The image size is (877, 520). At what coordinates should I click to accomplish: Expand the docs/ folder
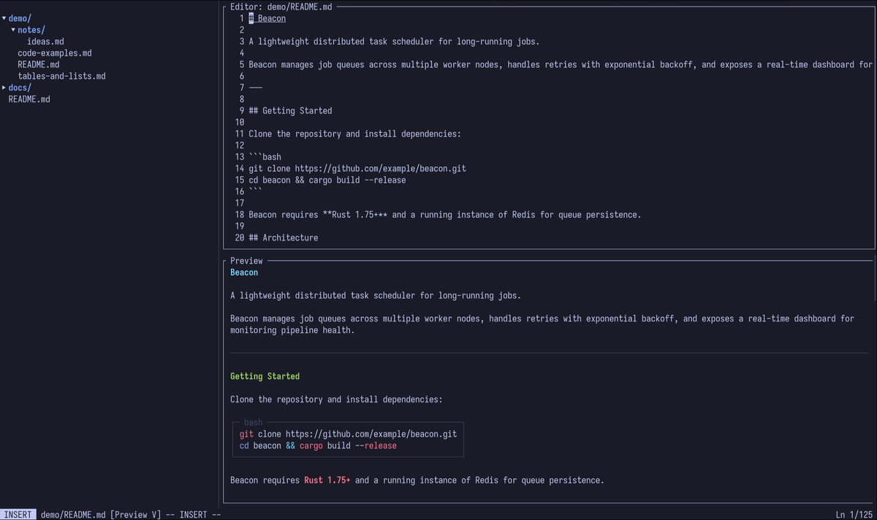pos(4,88)
